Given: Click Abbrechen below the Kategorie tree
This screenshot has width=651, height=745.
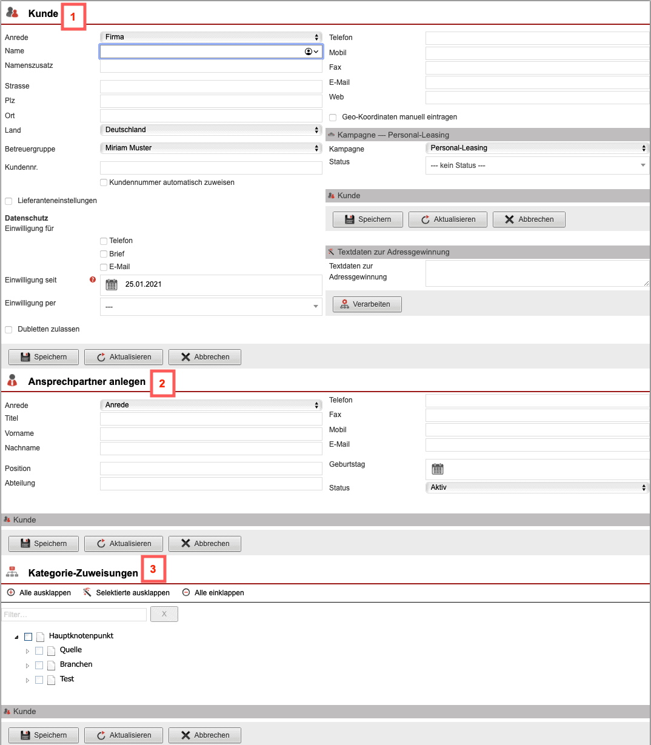Looking at the screenshot, I should tap(204, 735).
